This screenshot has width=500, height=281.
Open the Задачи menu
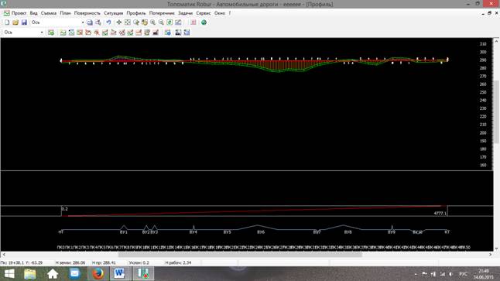click(185, 13)
